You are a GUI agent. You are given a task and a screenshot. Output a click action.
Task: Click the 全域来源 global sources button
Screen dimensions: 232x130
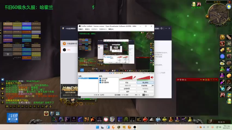pos(128,89)
